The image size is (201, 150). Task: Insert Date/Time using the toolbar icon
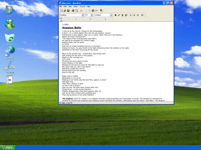tap(101, 11)
